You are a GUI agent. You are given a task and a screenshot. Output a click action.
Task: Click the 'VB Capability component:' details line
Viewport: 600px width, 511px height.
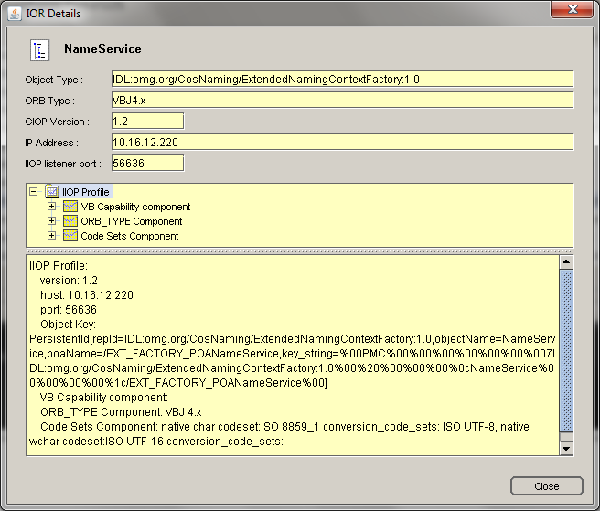(104, 398)
